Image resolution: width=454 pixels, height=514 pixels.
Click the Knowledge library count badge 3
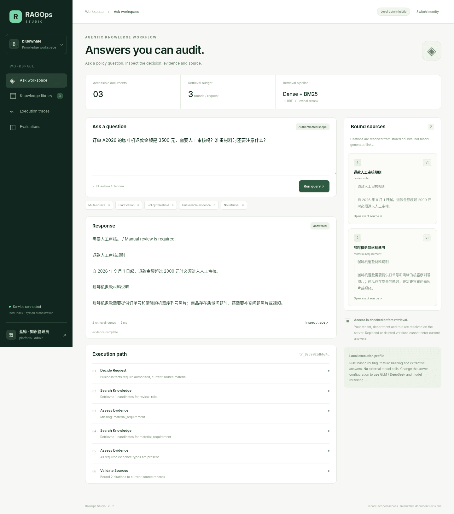point(60,96)
